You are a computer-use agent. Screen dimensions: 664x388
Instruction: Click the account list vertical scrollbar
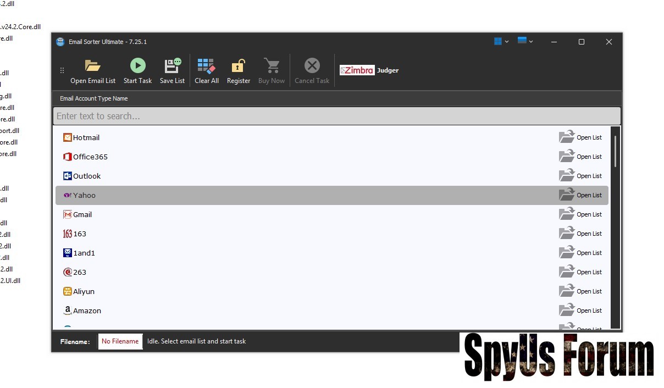tap(615, 151)
